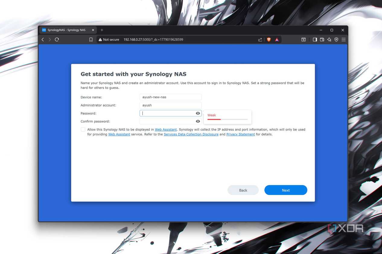Enable the Web Assistant display checkbox

tap(83, 129)
